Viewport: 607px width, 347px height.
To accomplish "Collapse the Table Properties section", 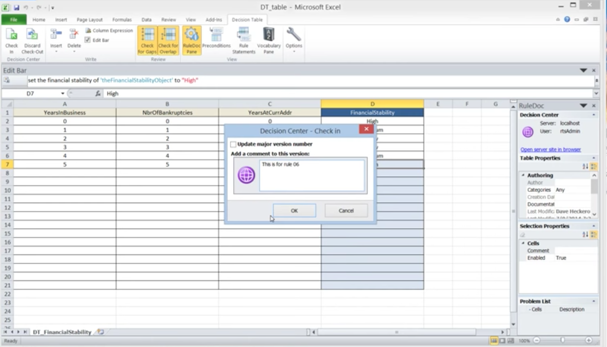I will [594, 158].
